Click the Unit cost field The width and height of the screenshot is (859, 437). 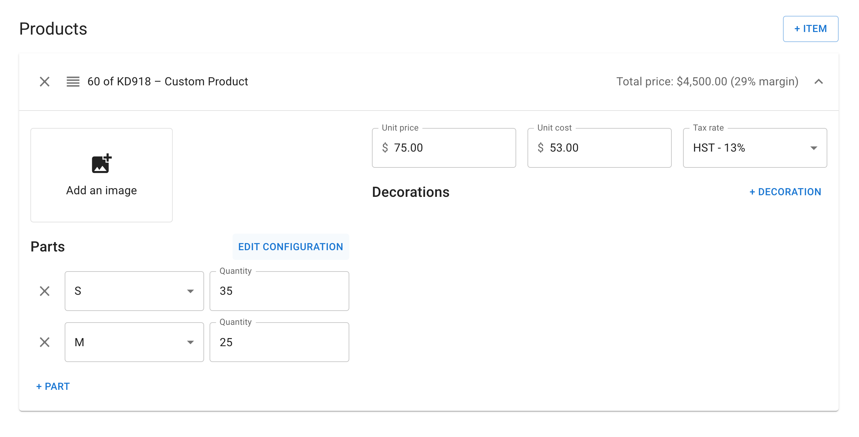[605, 148]
